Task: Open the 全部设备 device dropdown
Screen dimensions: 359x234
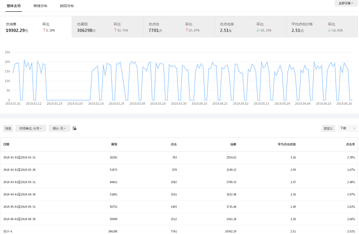Action: coord(346,3)
